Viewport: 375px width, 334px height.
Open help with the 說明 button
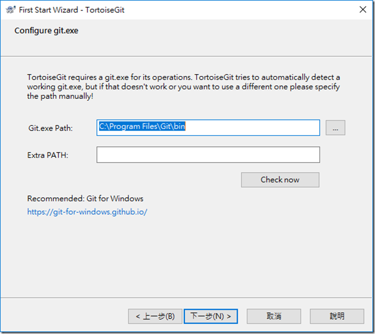coord(337,317)
